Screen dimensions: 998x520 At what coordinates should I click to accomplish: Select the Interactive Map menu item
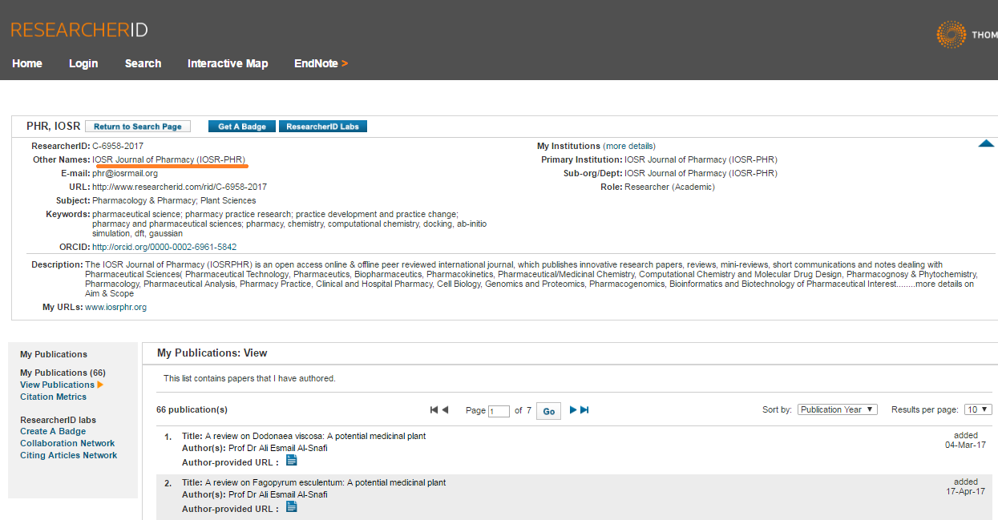coord(228,63)
